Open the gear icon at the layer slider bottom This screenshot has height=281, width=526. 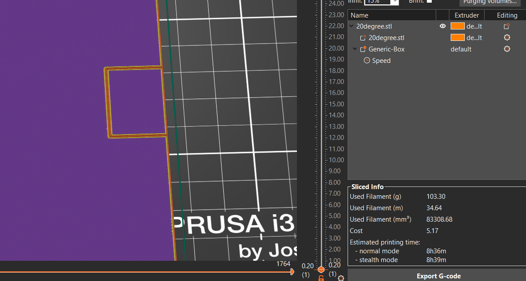(x=341, y=277)
